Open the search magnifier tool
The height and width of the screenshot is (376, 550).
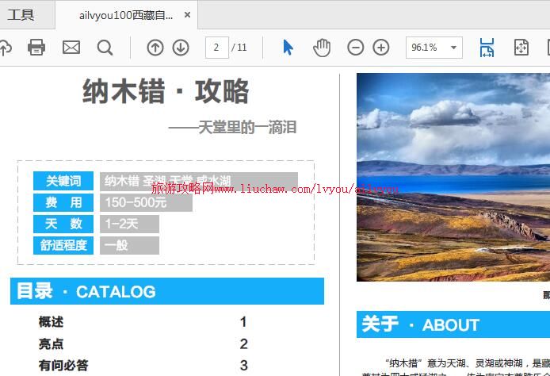coord(105,48)
